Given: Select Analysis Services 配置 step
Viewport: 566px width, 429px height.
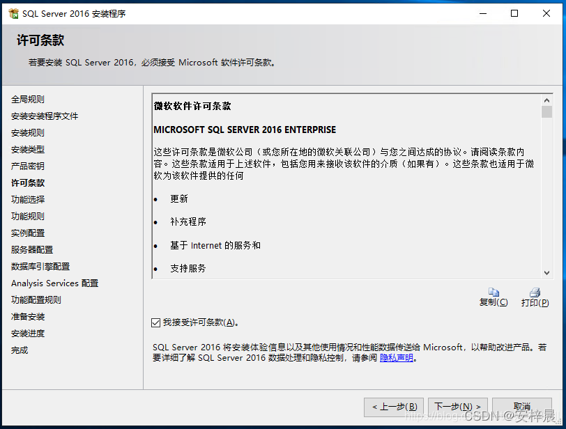Looking at the screenshot, I should pos(54,283).
